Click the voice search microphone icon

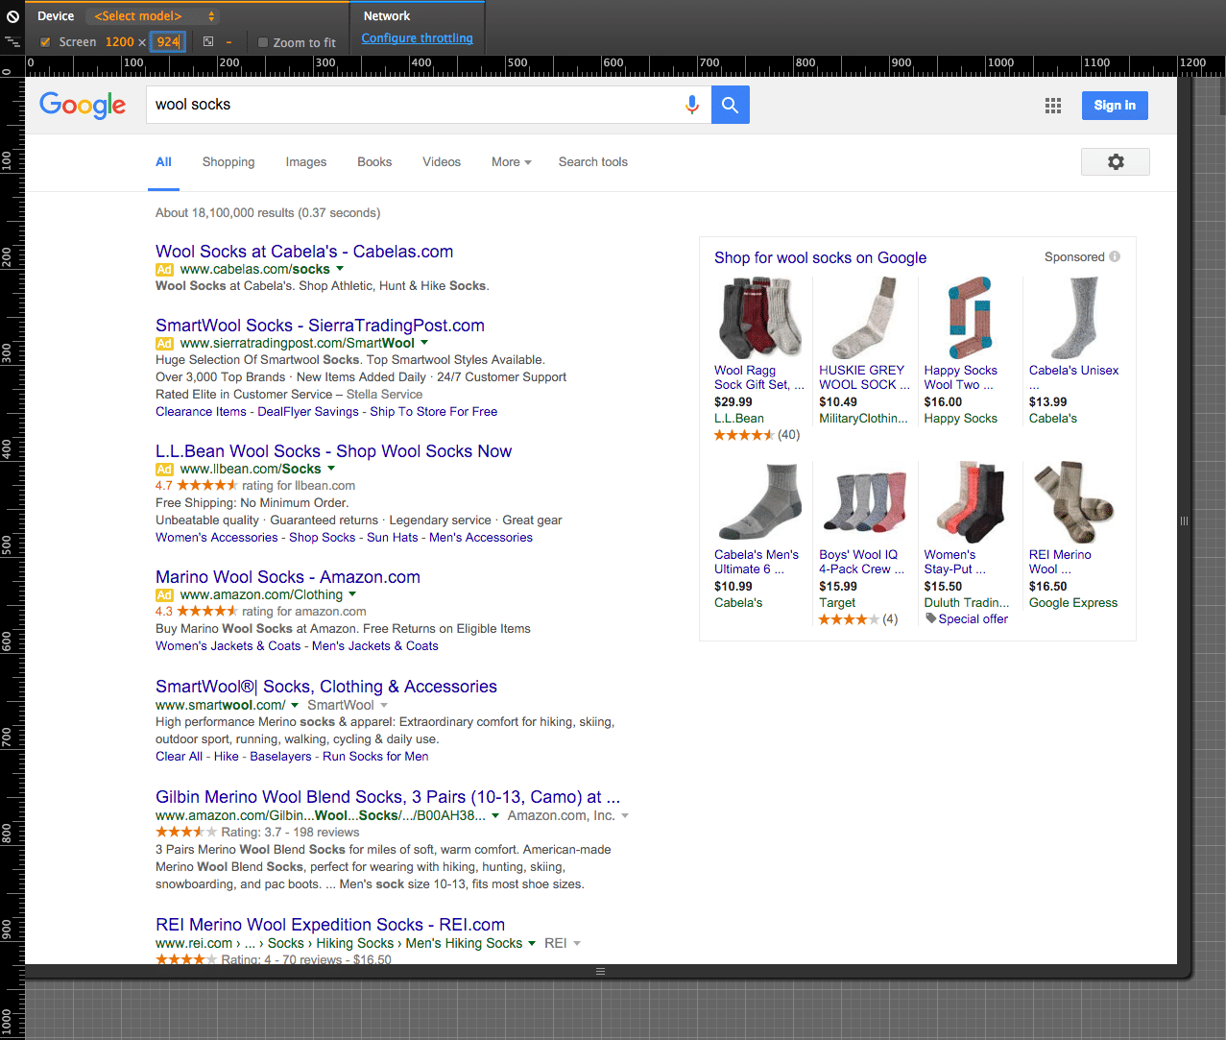691,105
